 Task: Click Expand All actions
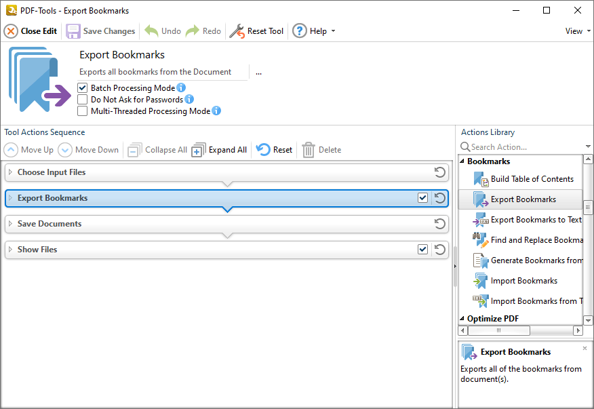(219, 150)
